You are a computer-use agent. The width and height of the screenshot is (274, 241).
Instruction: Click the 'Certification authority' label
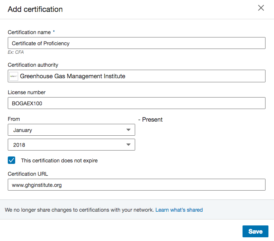coord(33,65)
